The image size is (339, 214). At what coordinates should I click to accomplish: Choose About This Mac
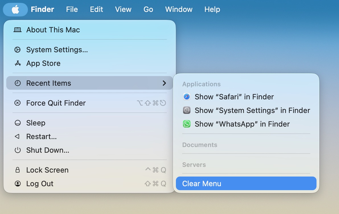[x=89, y=30]
